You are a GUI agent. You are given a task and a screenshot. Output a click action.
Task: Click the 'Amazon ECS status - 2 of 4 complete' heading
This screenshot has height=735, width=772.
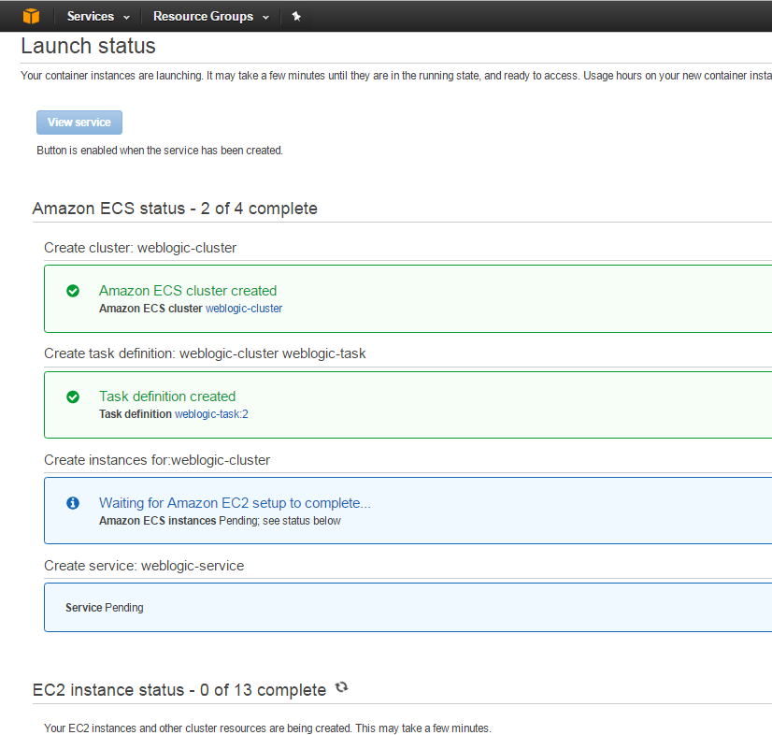click(x=175, y=209)
